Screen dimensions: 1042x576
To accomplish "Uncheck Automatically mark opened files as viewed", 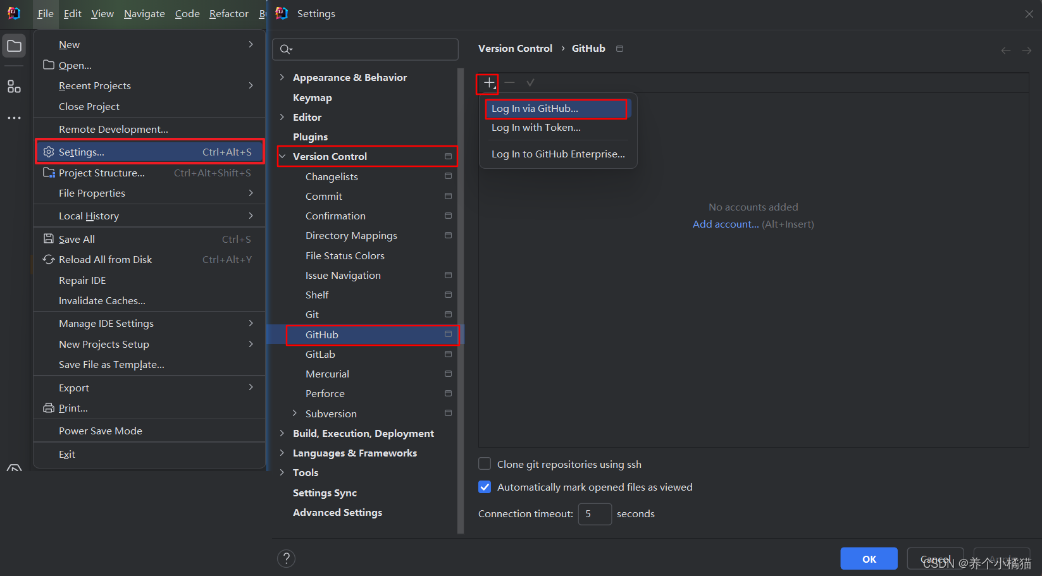I will pyautogui.click(x=485, y=487).
